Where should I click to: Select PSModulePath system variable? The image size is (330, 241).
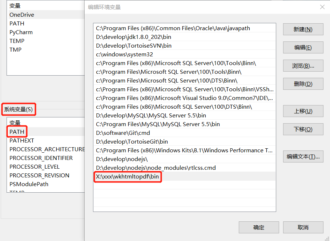coord(46,184)
